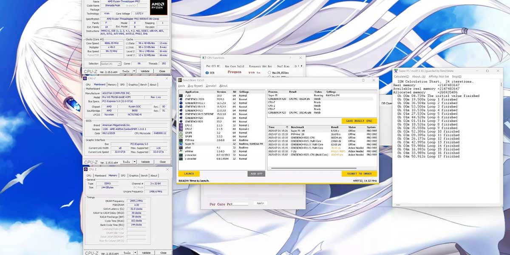Open the One Core Valid tab

pos(235,66)
